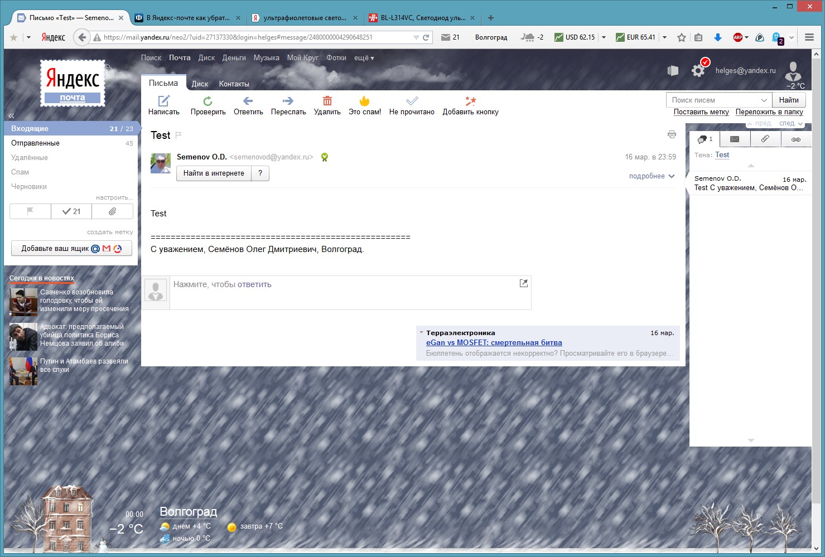Open the EUR rate dropdown arrow
The width and height of the screenshot is (825, 557).
(x=664, y=37)
